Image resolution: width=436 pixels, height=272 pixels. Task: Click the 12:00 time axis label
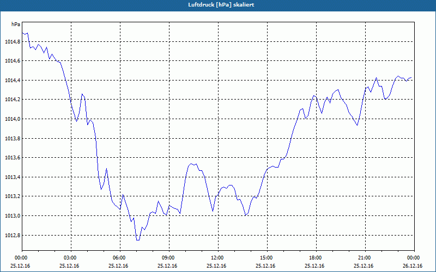click(x=218, y=258)
